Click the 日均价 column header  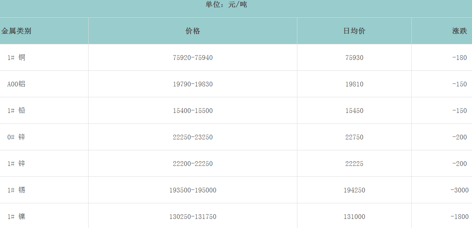click(354, 31)
